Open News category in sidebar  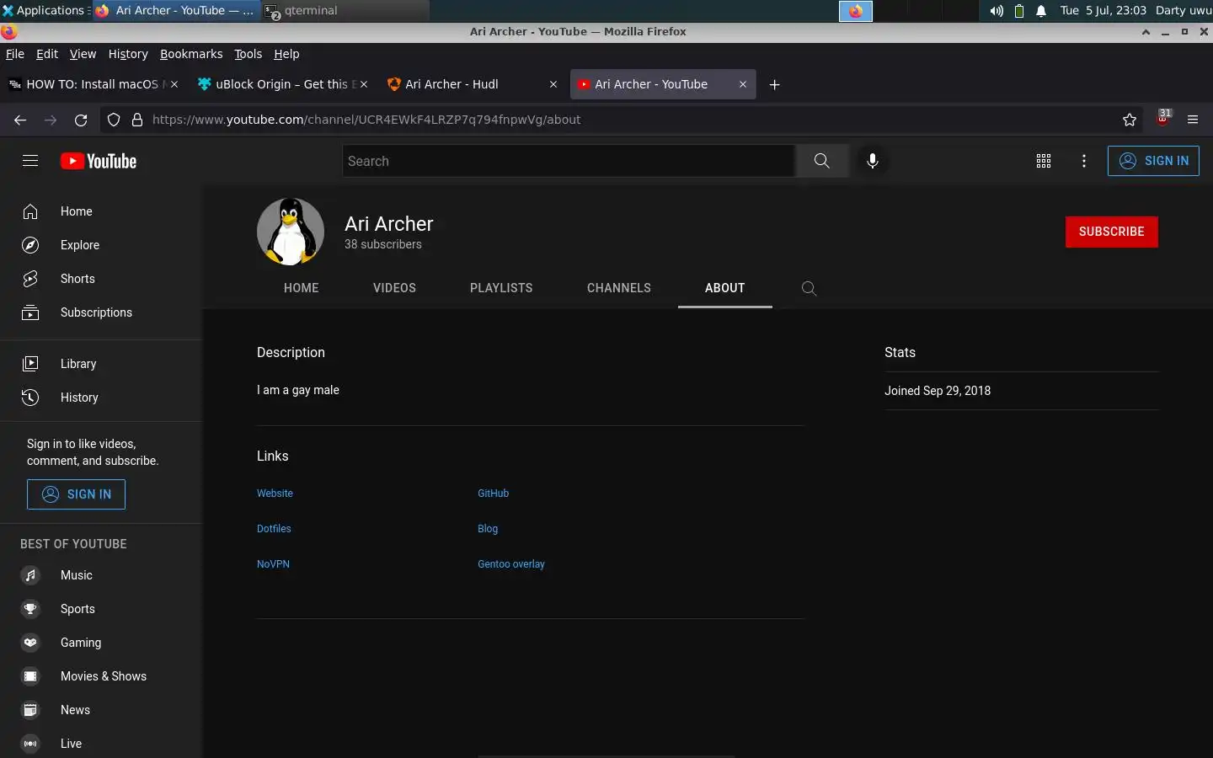coord(101,710)
